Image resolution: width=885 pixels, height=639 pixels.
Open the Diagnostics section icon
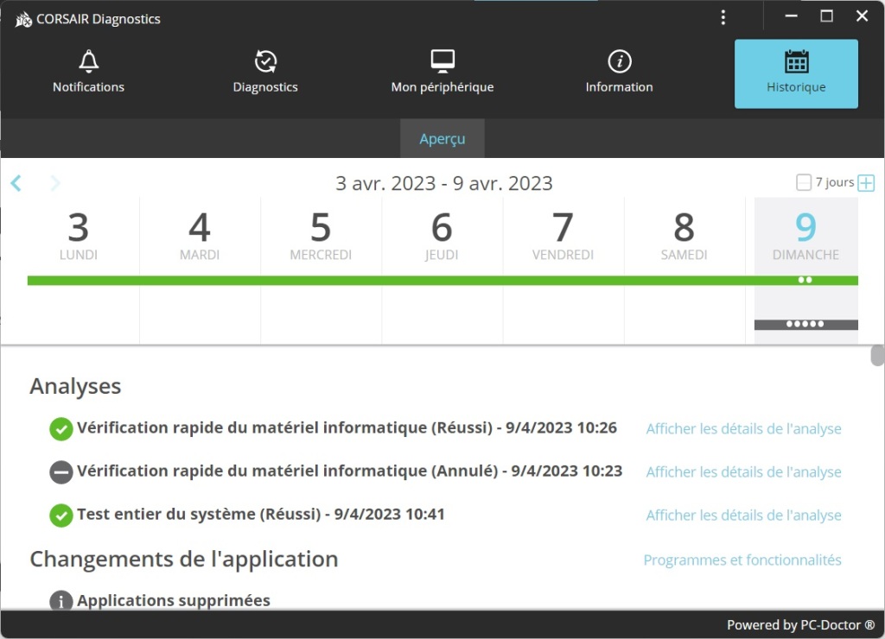click(265, 62)
